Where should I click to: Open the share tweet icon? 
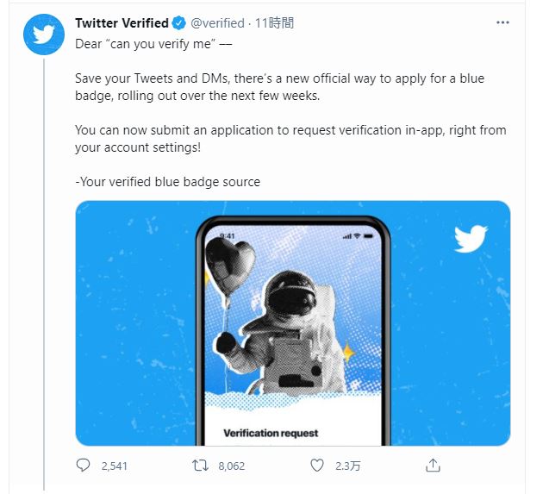(x=434, y=466)
